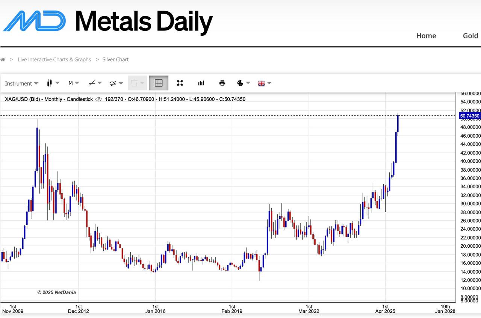Expand the Instrument dropdown
Image resolution: width=481 pixels, height=318 pixels.
(x=21, y=83)
